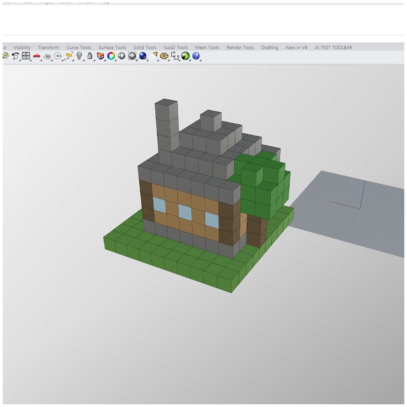The image size is (407, 407).
Task: Select the Solid Tools tab
Action: click(x=145, y=47)
